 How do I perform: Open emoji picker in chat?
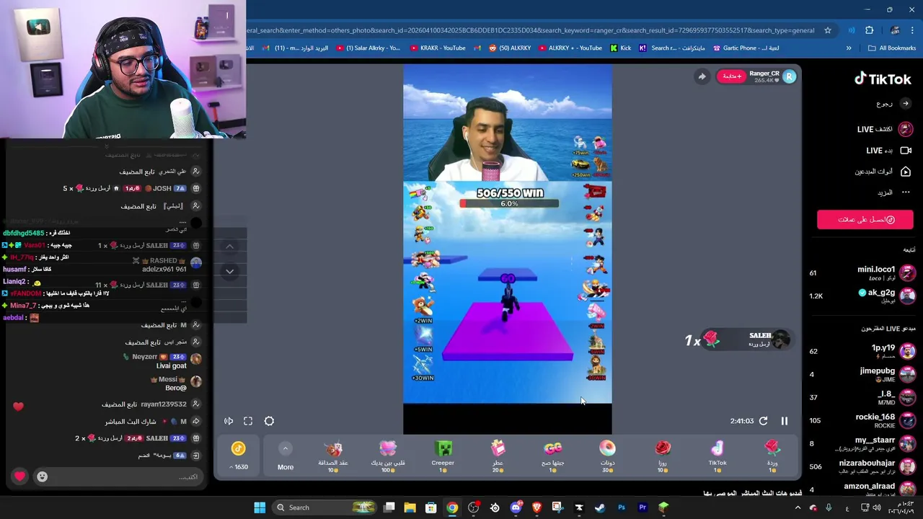point(42,476)
